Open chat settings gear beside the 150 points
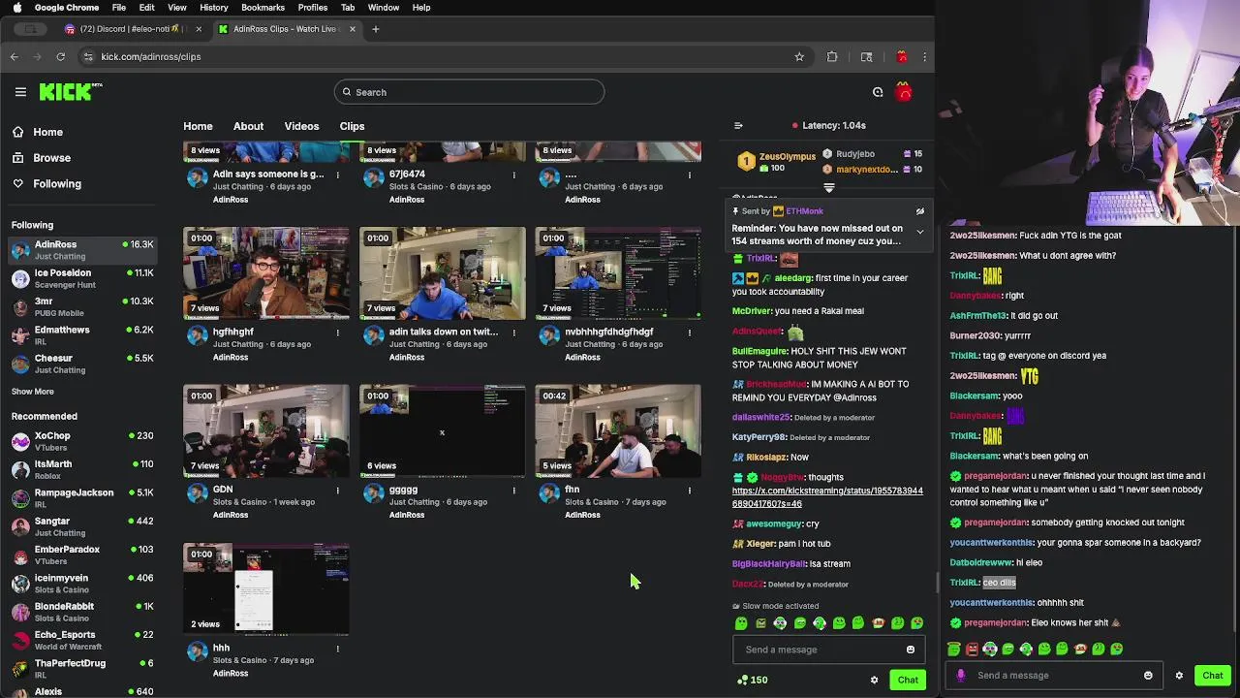Viewport: 1240px width, 698px height. coord(874,680)
